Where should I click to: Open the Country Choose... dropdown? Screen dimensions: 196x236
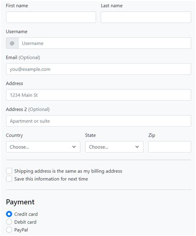(43, 147)
